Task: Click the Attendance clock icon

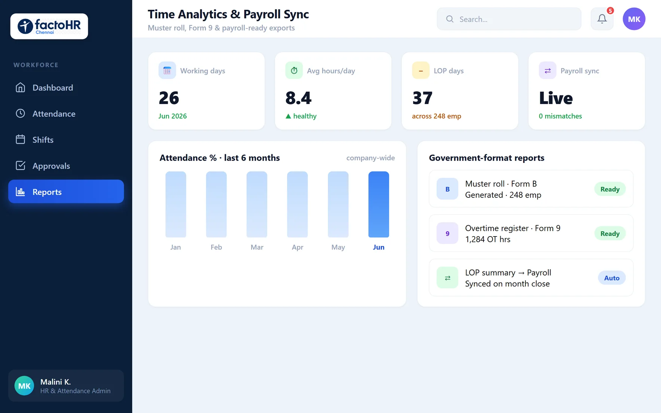Action: tap(20, 113)
